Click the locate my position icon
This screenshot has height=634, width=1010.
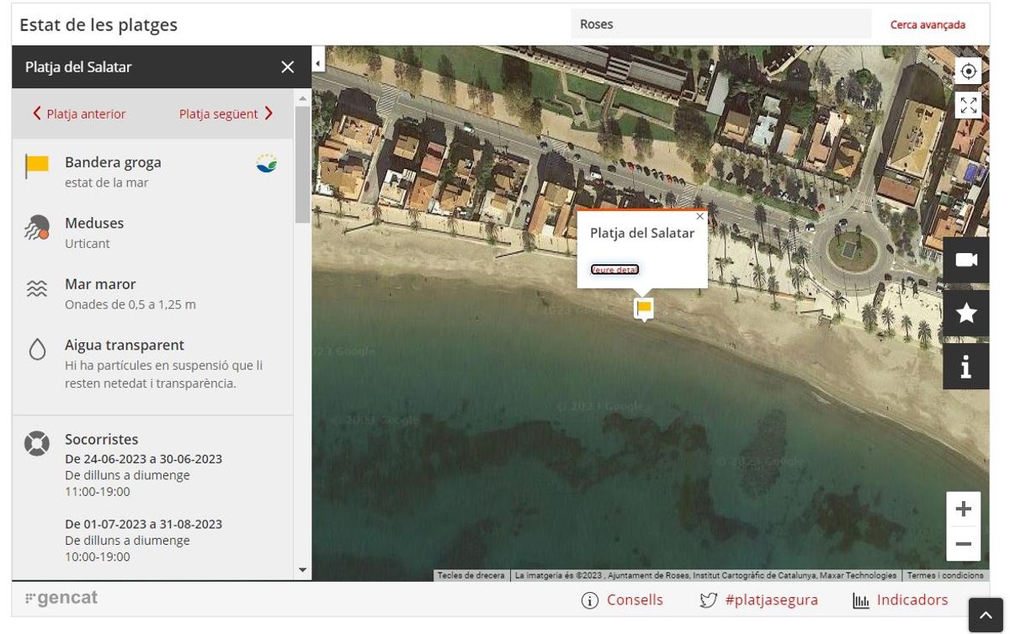(x=968, y=71)
